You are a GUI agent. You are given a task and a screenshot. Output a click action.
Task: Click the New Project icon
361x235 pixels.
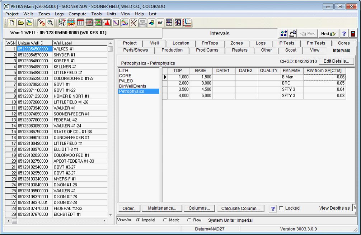12,23
